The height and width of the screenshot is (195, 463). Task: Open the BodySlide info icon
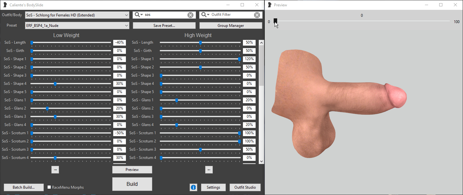193,187
